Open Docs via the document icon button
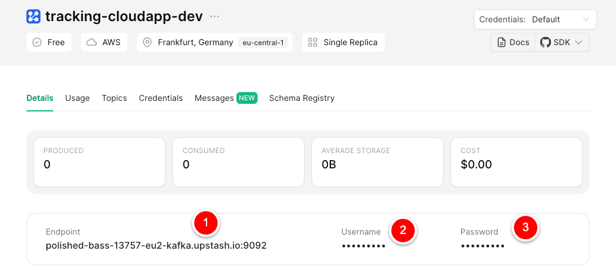616x271 pixels. coord(513,42)
